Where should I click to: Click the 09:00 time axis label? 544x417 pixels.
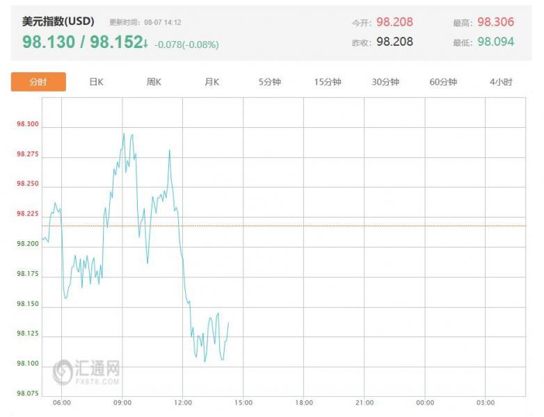pyautogui.click(x=122, y=403)
